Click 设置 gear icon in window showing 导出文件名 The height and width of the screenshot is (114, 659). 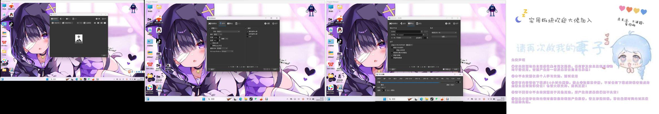click(x=446, y=23)
